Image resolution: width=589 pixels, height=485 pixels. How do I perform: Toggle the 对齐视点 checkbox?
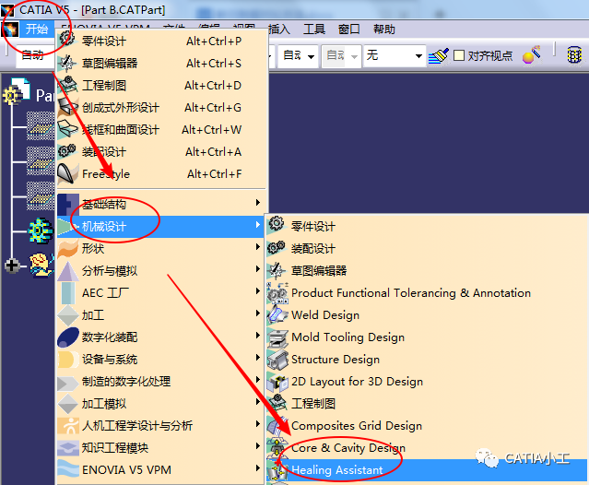[459, 55]
